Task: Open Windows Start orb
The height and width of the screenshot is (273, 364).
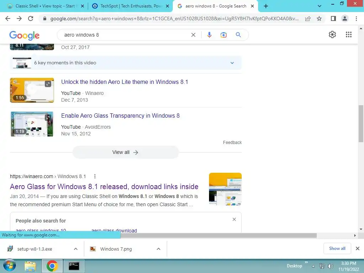Action: pyautogui.click(x=10, y=265)
